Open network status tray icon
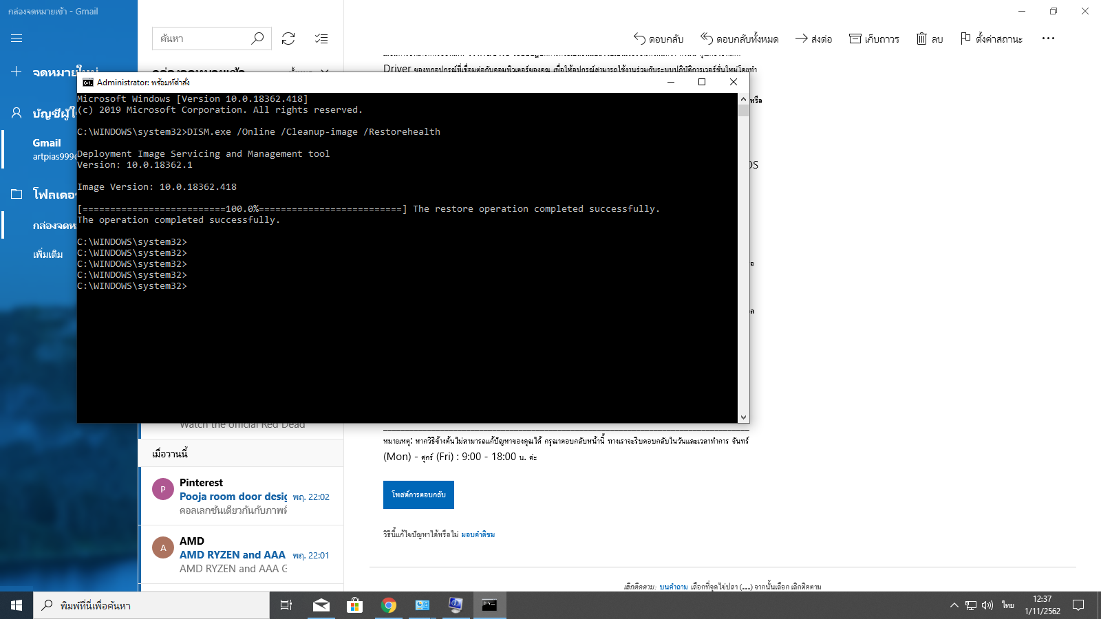Screen dimensions: 1101x619 pos(971,605)
